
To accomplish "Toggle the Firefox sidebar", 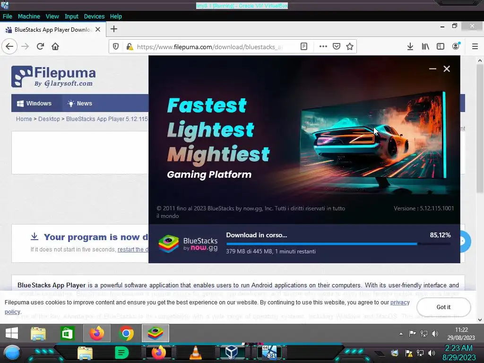I will pyautogui.click(x=441, y=47).
